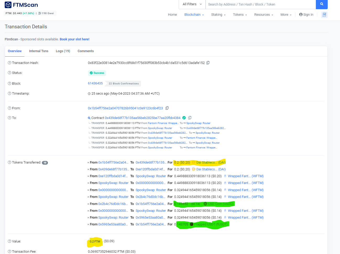Expand the More menu
This screenshot has height=254, width=340.
pyautogui.click(x=286, y=15)
